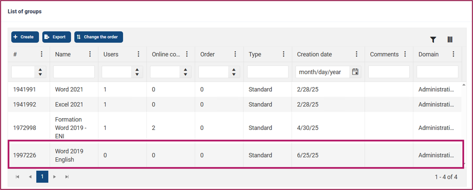473x190 pixels.
Task: Open the Users column options menu
Action: click(x=139, y=54)
